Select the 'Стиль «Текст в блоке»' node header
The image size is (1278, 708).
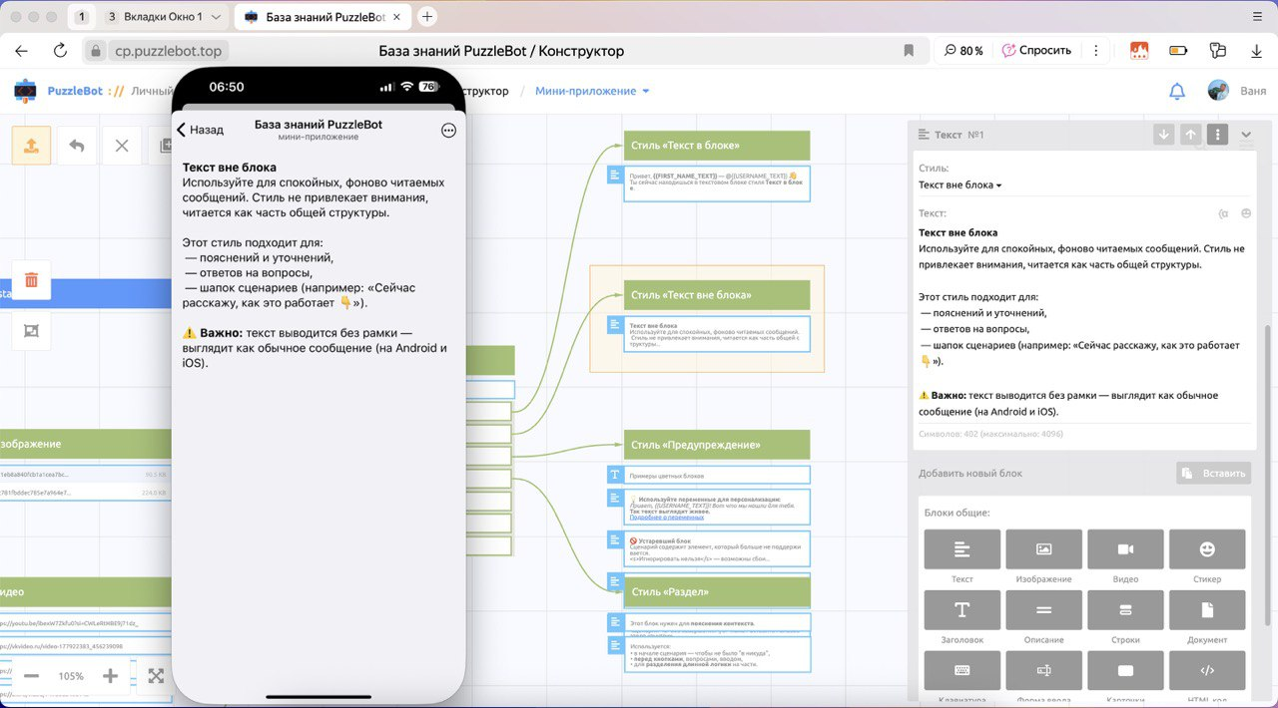point(717,146)
